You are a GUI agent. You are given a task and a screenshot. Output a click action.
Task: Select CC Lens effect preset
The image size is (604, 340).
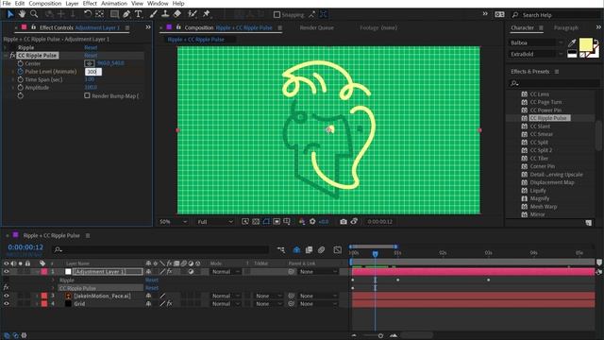pos(539,94)
